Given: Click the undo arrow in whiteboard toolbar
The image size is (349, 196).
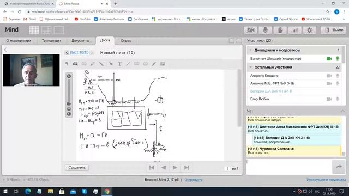Looking at the screenshot, I should pyautogui.click(x=67, y=64).
